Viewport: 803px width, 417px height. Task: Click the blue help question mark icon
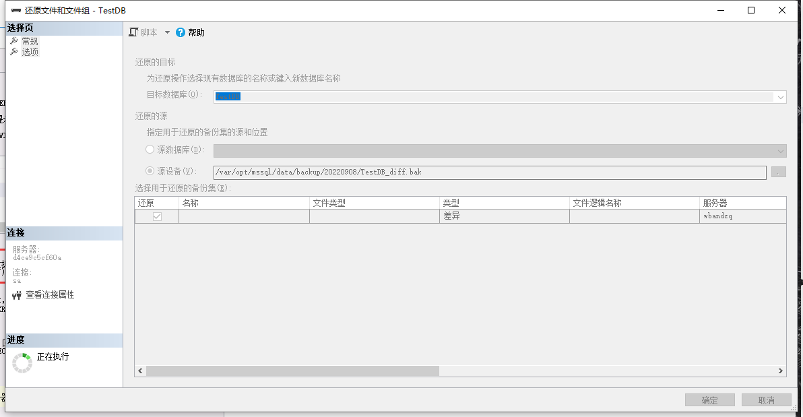tap(181, 32)
